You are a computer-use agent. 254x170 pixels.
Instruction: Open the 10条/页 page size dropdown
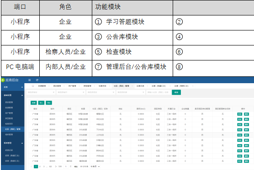tap(95, 166)
